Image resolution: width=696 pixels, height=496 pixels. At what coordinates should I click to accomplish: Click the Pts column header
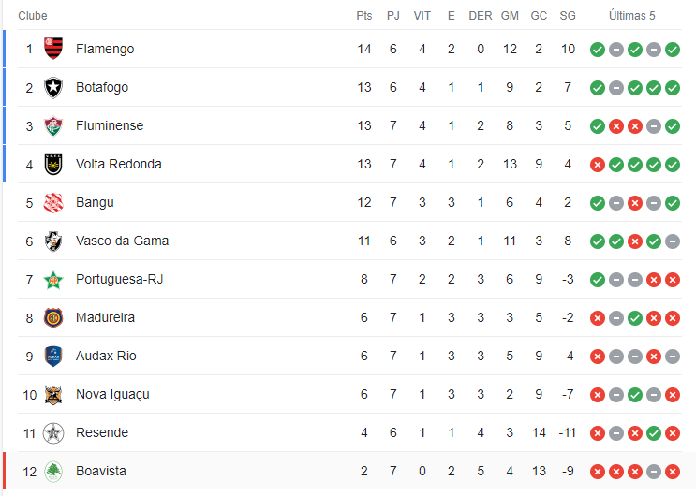pyautogui.click(x=364, y=16)
